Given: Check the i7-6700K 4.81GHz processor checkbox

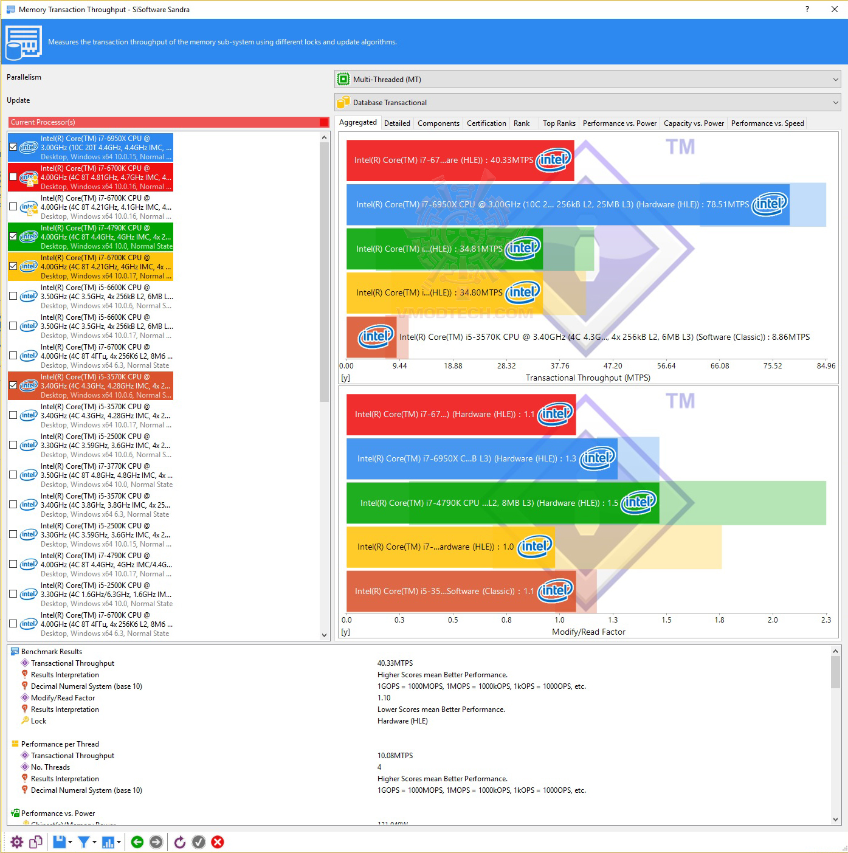Looking at the screenshot, I should [13, 177].
